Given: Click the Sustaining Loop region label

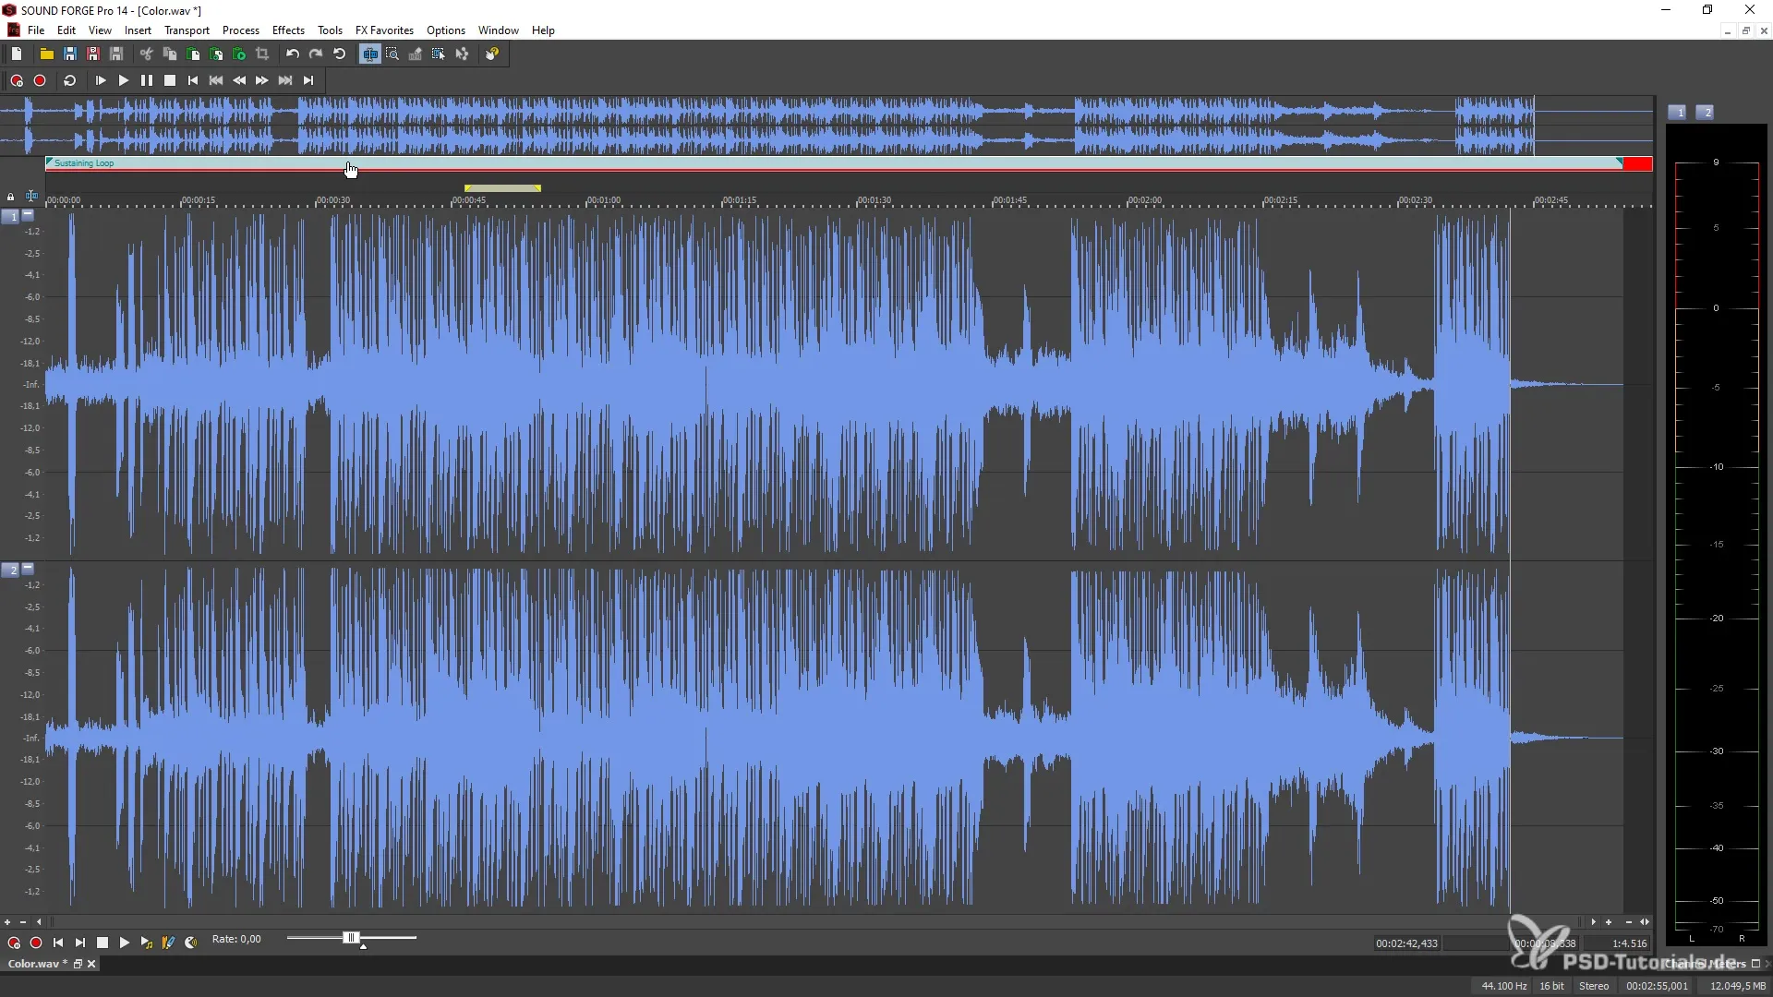Looking at the screenshot, I should (84, 163).
